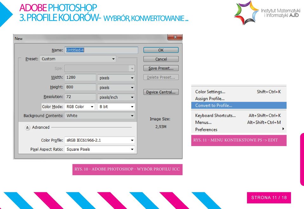Select Menus... entry in Edit menu
Image resolution: width=304 pixels, height=209 pixels.
[x=239, y=122]
